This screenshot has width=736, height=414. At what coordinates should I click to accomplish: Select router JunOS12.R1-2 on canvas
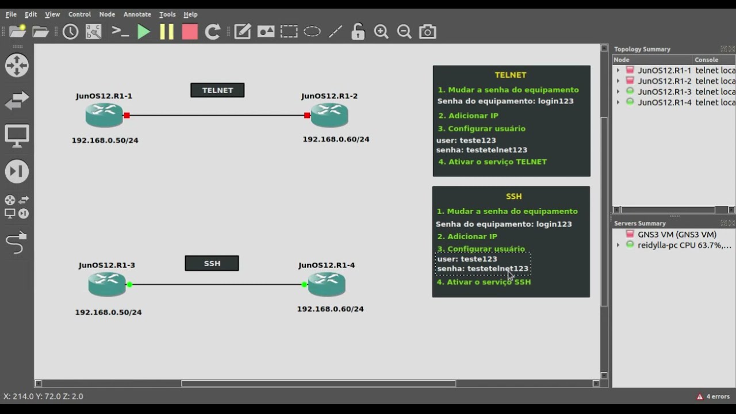tap(329, 115)
